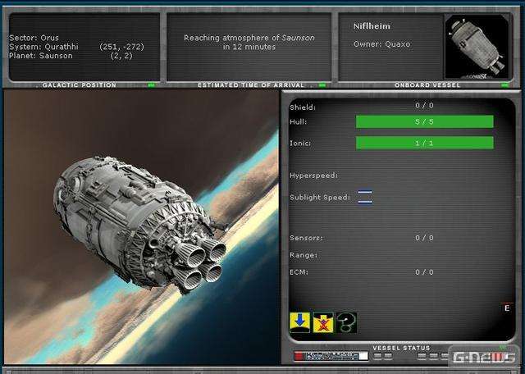Click the Sublight Speed label
The height and width of the screenshot is (374, 525).
coord(320,198)
